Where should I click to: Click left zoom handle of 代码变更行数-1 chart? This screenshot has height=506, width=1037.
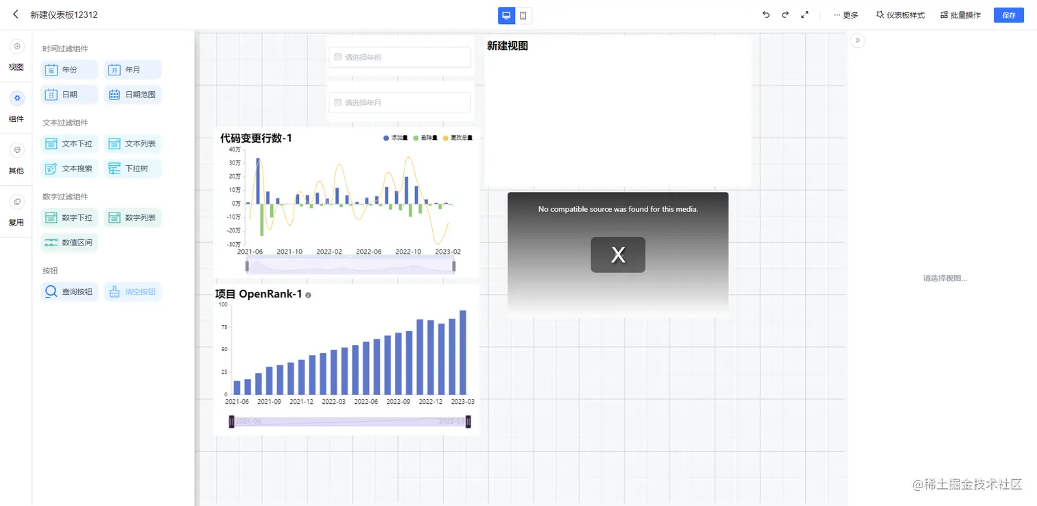pos(247,266)
